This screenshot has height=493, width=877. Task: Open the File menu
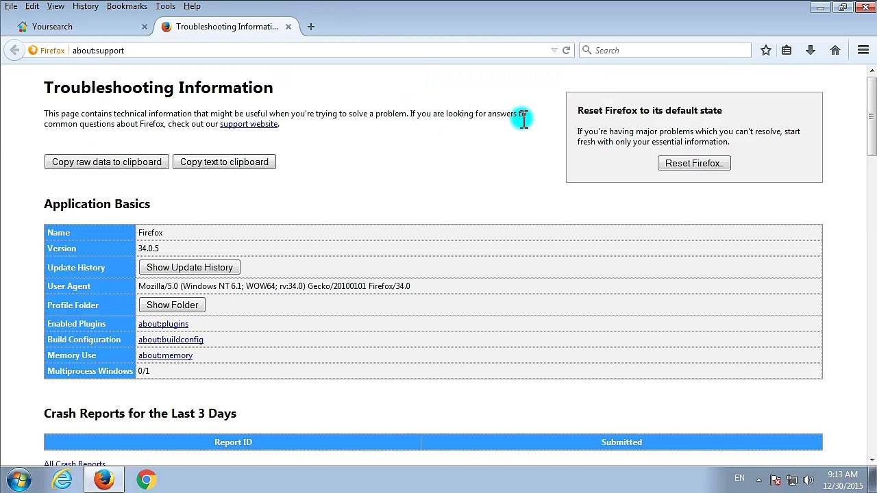pos(11,6)
